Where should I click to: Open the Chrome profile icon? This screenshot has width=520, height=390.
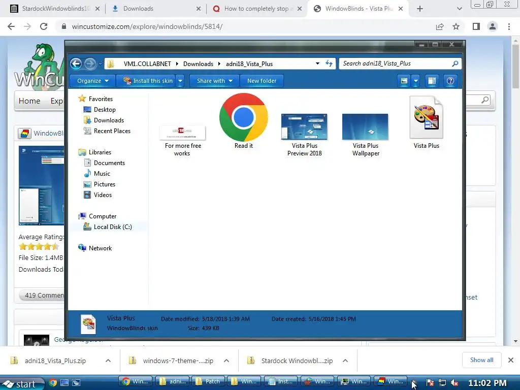point(493,26)
